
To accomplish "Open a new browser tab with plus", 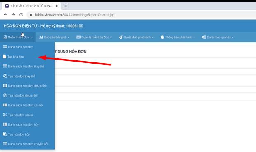I will click(66, 6).
